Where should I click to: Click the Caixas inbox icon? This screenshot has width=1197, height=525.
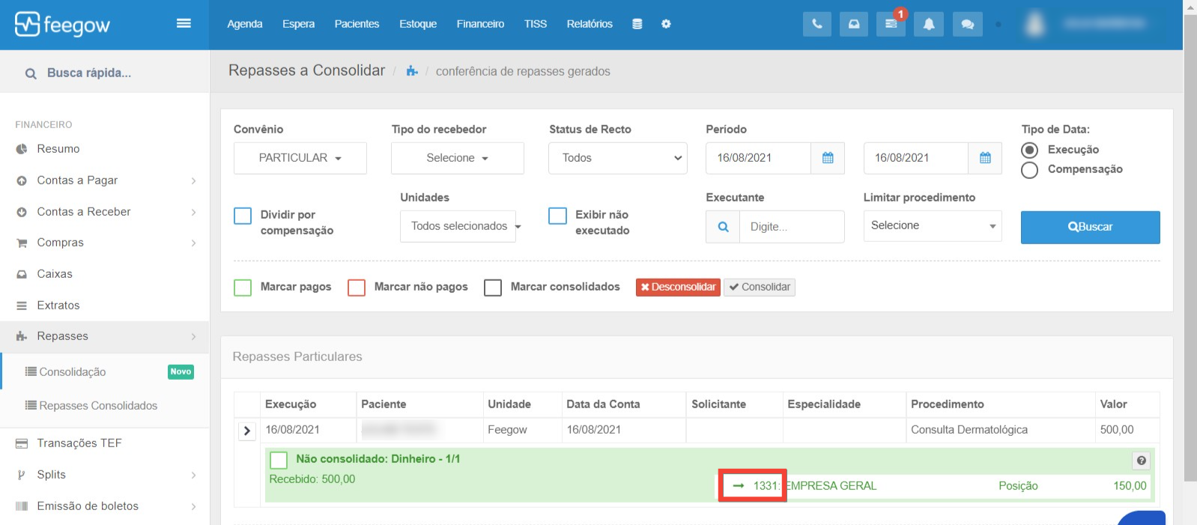click(x=22, y=274)
